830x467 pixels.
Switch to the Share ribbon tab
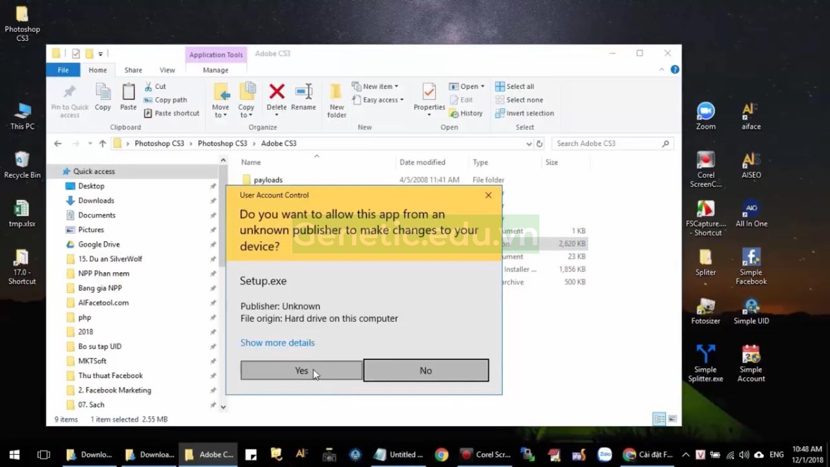[133, 70]
